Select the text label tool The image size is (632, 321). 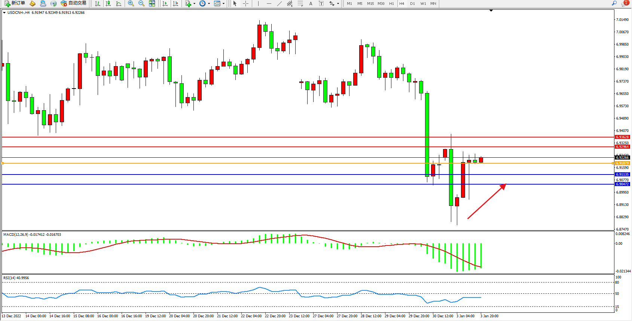point(321,3)
